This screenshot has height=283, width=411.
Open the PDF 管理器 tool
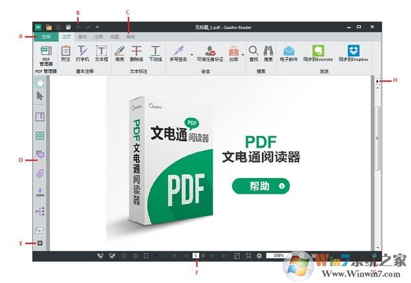point(46,56)
